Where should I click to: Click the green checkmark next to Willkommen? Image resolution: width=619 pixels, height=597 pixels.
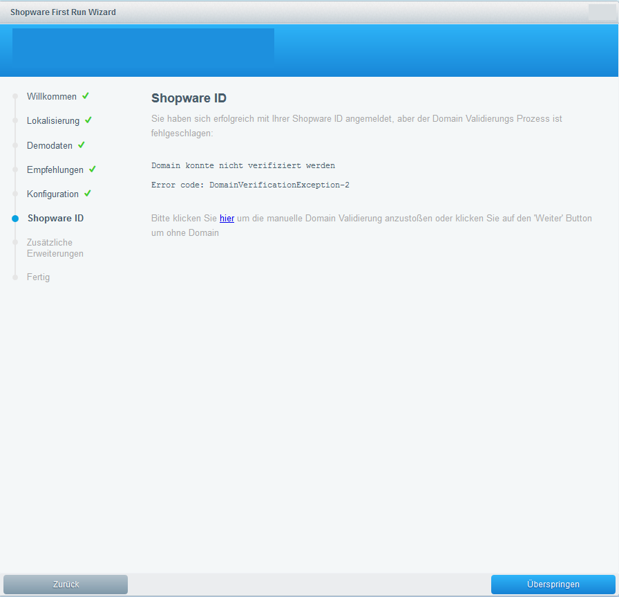click(x=85, y=95)
